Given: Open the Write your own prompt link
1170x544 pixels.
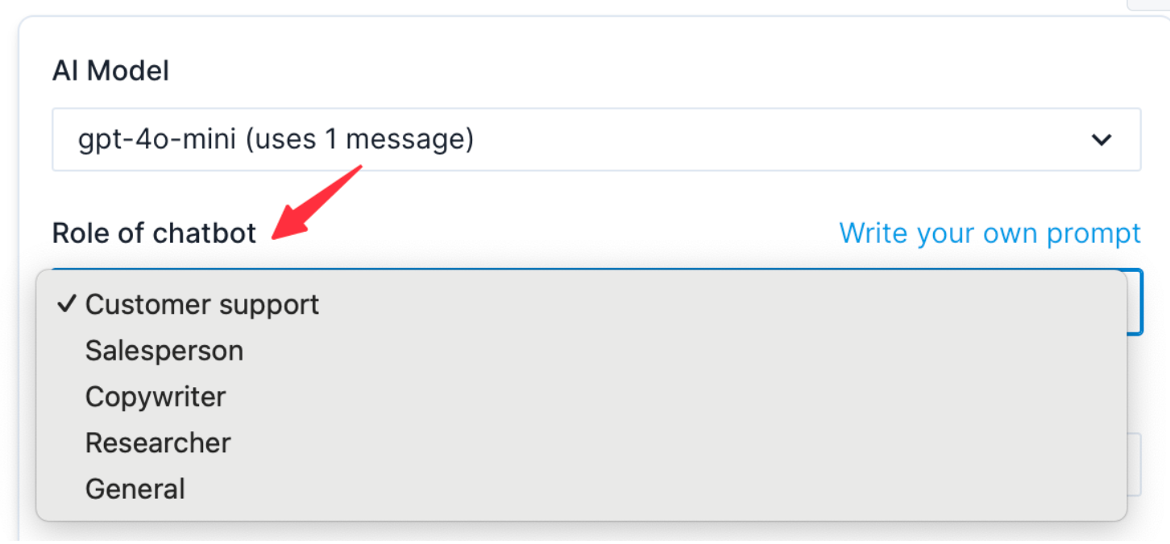Looking at the screenshot, I should (x=990, y=233).
